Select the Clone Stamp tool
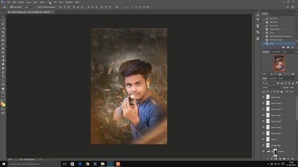This screenshot has height=167, width=298. [3, 48]
